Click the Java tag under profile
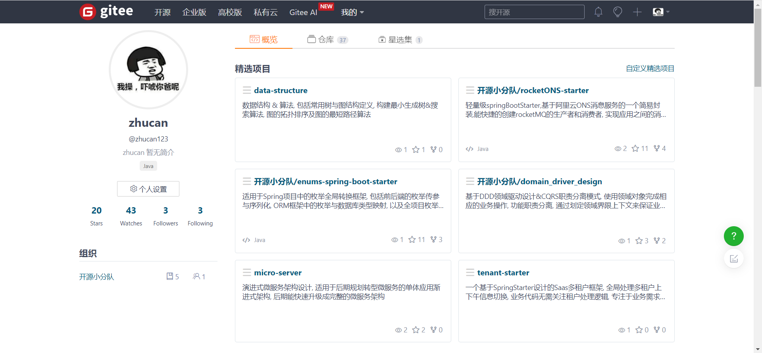The width and height of the screenshot is (762, 353). (x=148, y=166)
